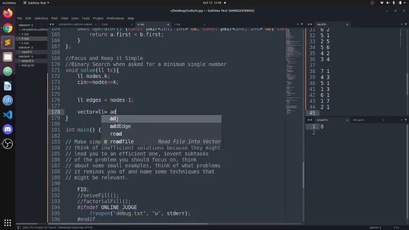Screen dimensions: 409x230
Task: Open the Spaces indentation setting in status bar
Action: pyautogui.click(x=375, y=227)
